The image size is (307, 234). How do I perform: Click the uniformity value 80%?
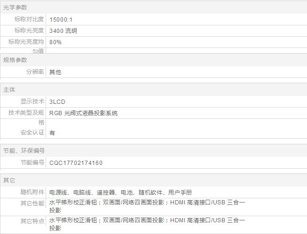click(55, 42)
